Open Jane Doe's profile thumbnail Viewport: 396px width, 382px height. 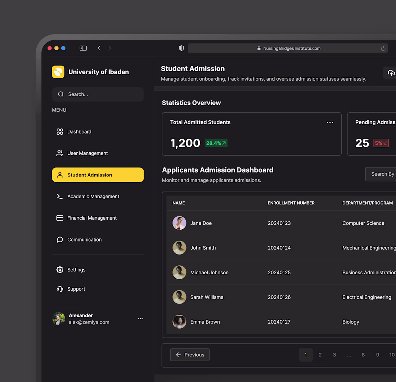coord(179,223)
